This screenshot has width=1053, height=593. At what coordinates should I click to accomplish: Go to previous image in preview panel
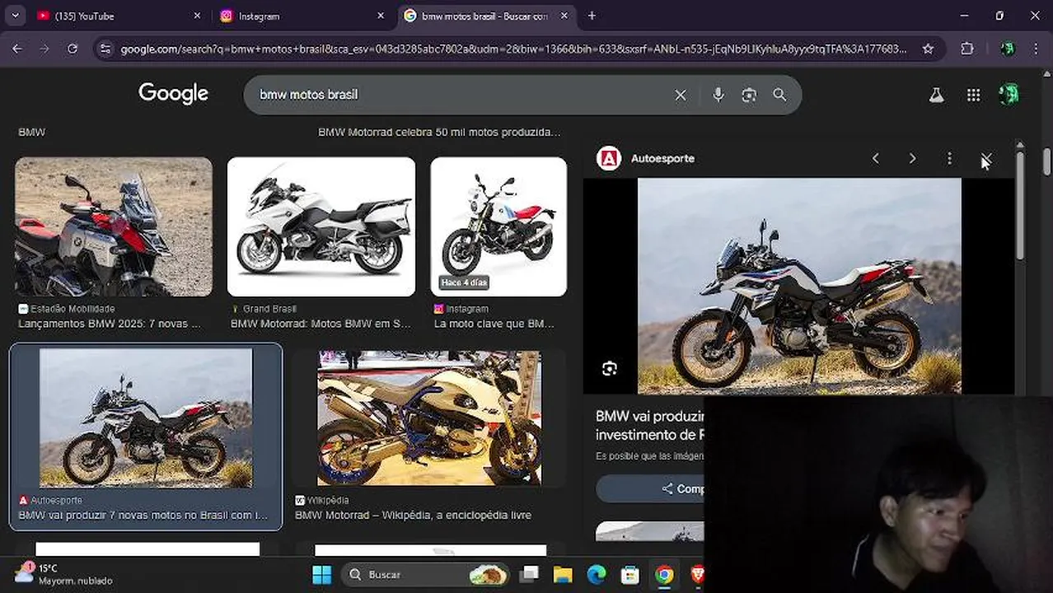tap(876, 158)
